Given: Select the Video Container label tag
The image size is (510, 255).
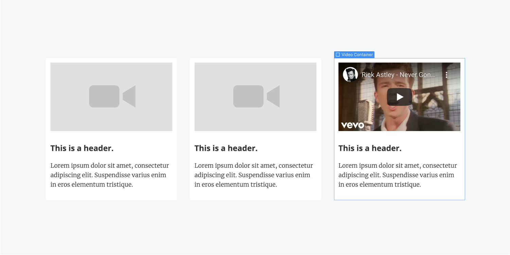Looking at the screenshot, I should [x=354, y=55].
